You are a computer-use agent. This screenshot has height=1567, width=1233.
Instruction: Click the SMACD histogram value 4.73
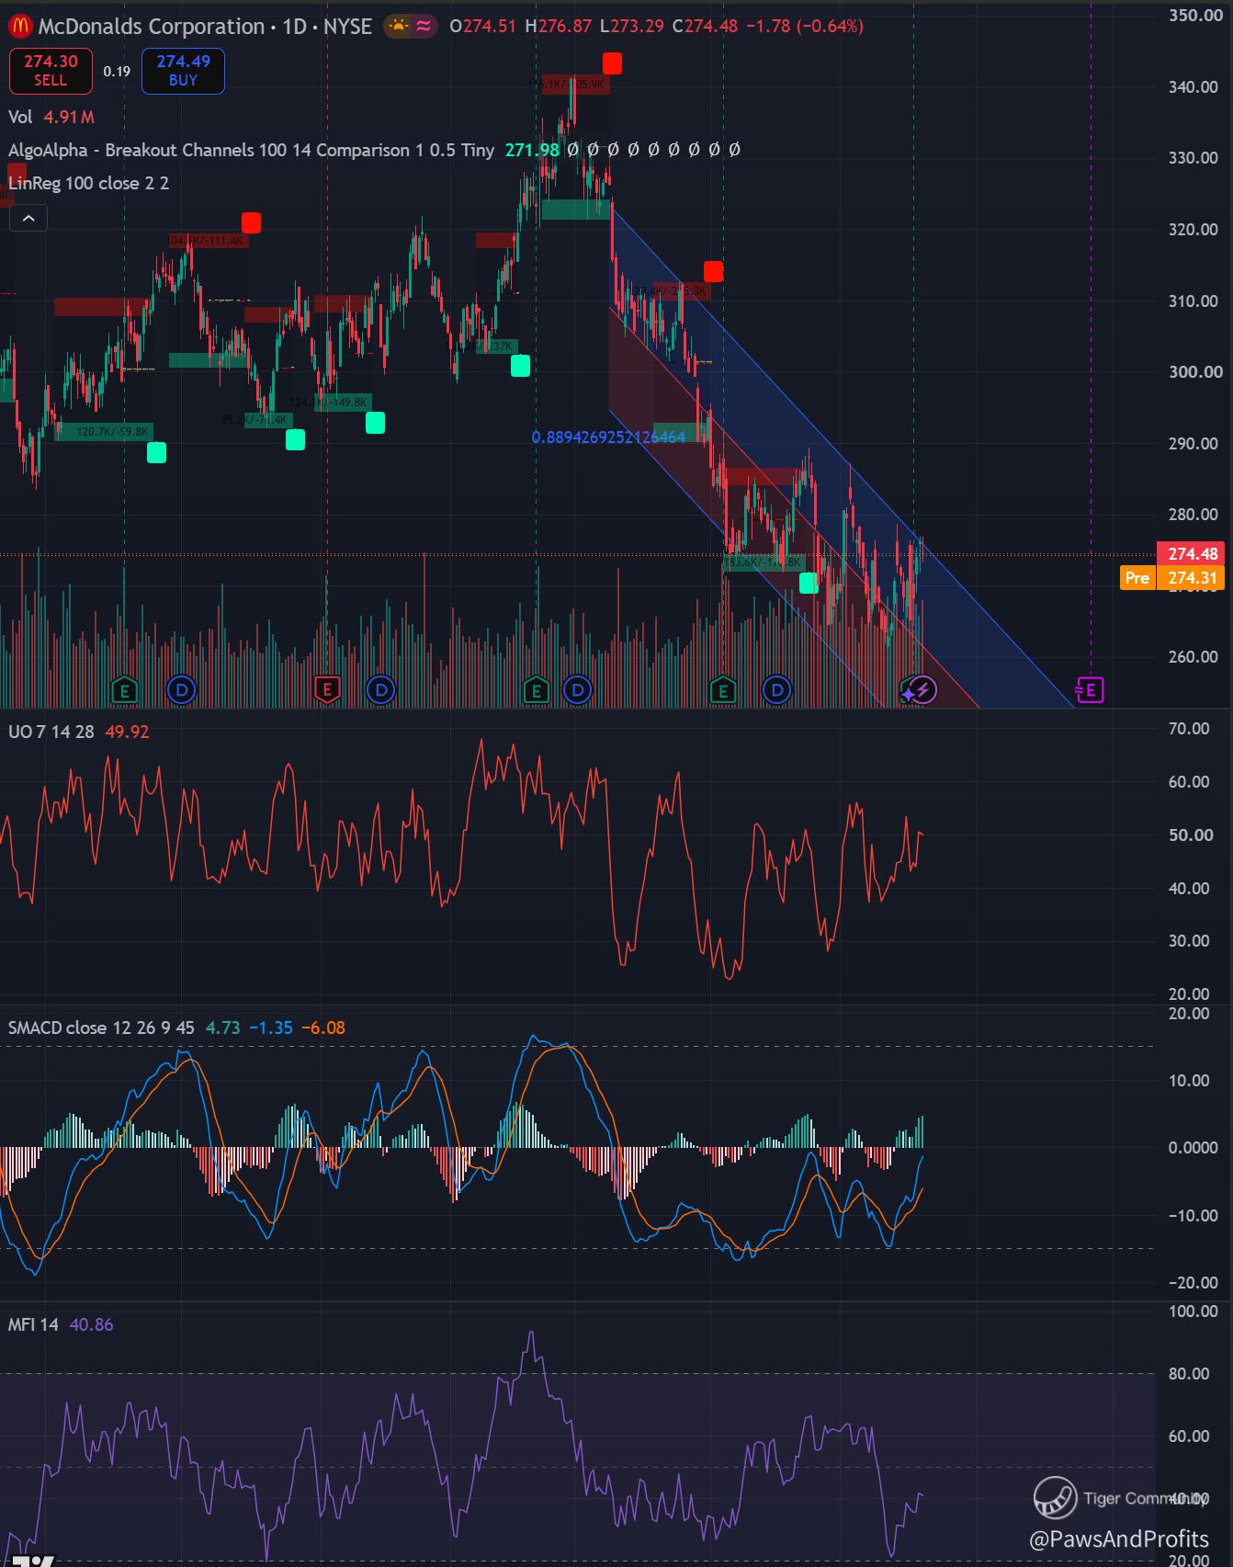point(222,1028)
